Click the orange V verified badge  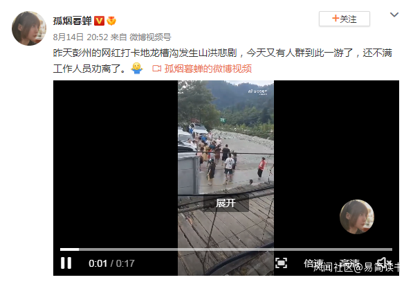coord(100,21)
